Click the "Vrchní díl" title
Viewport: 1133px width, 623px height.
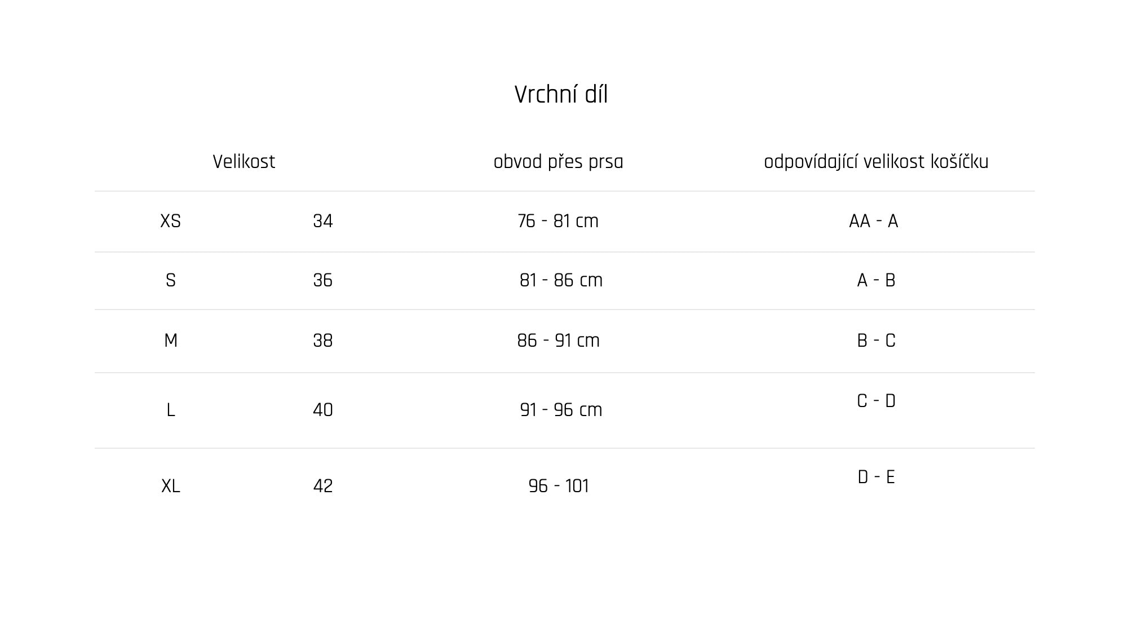pos(561,95)
